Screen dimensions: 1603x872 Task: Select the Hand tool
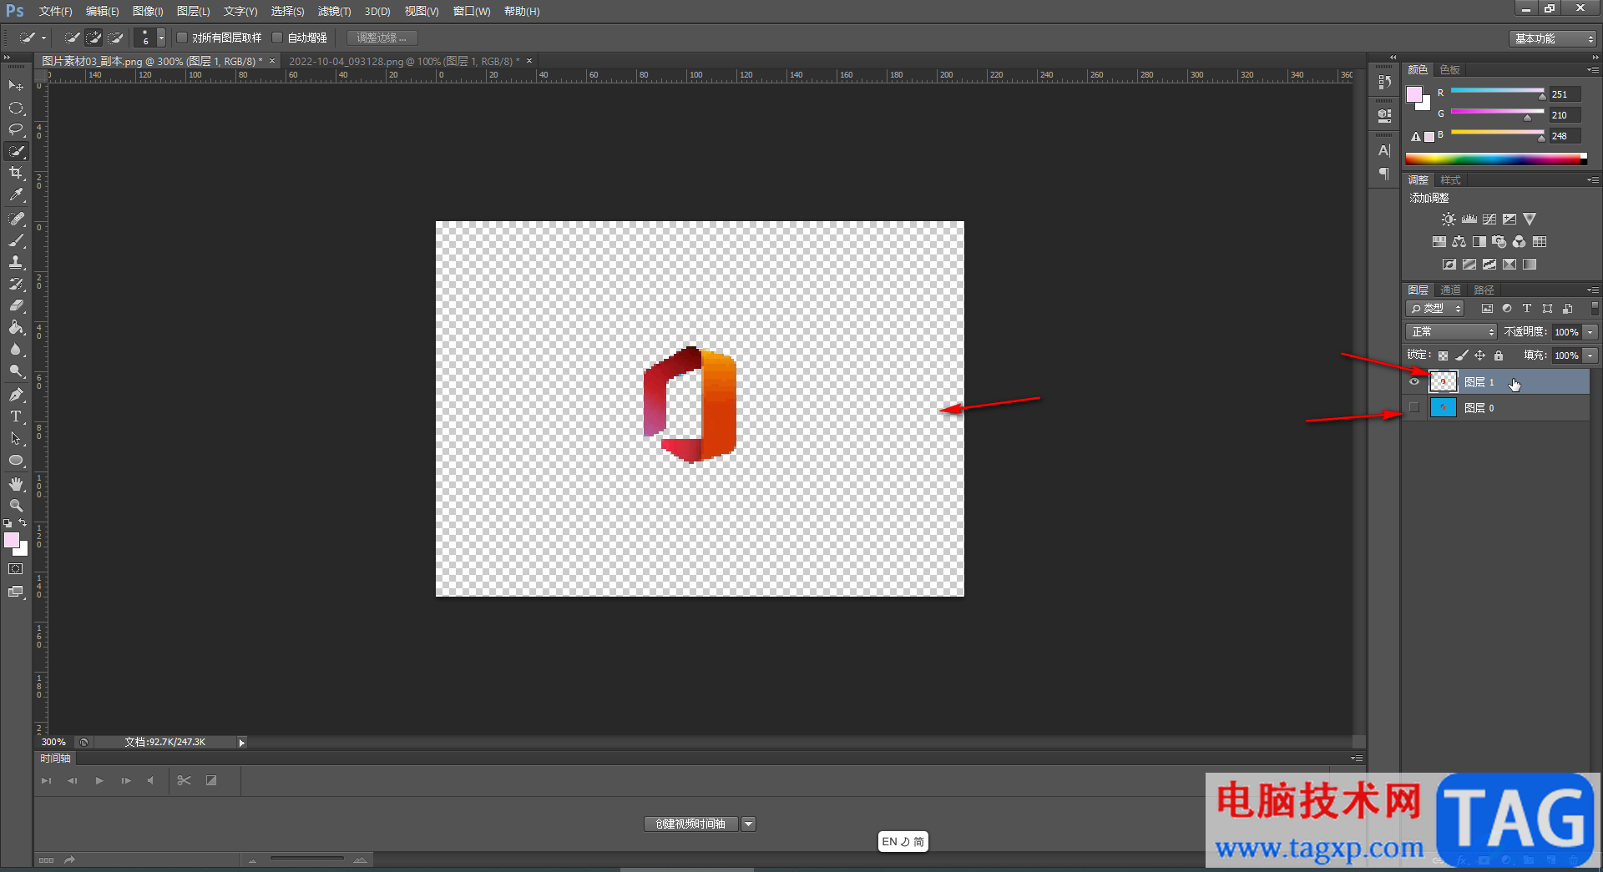tap(16, 484)
